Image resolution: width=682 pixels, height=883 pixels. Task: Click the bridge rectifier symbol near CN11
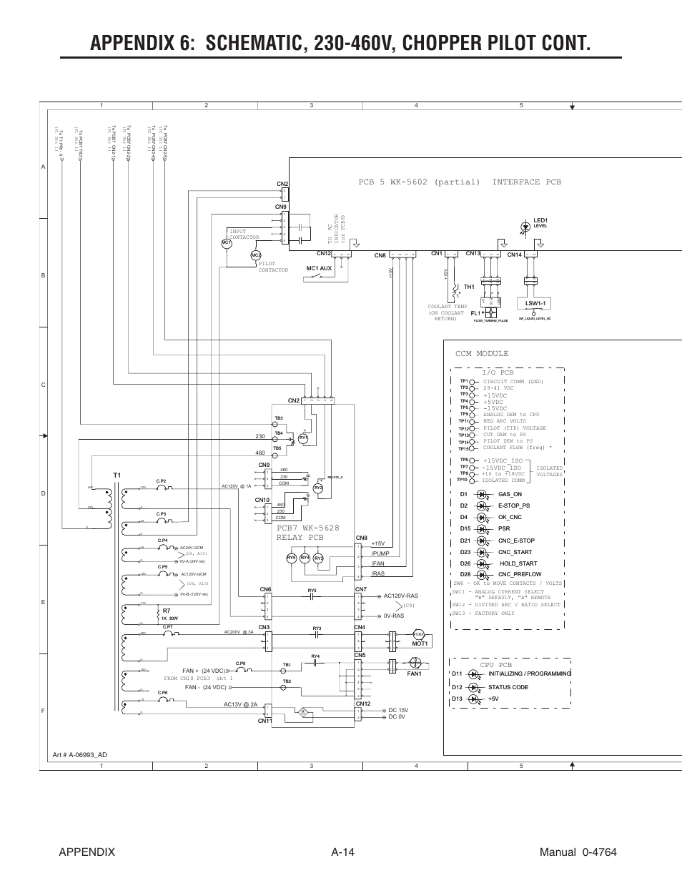pos(302,712)
